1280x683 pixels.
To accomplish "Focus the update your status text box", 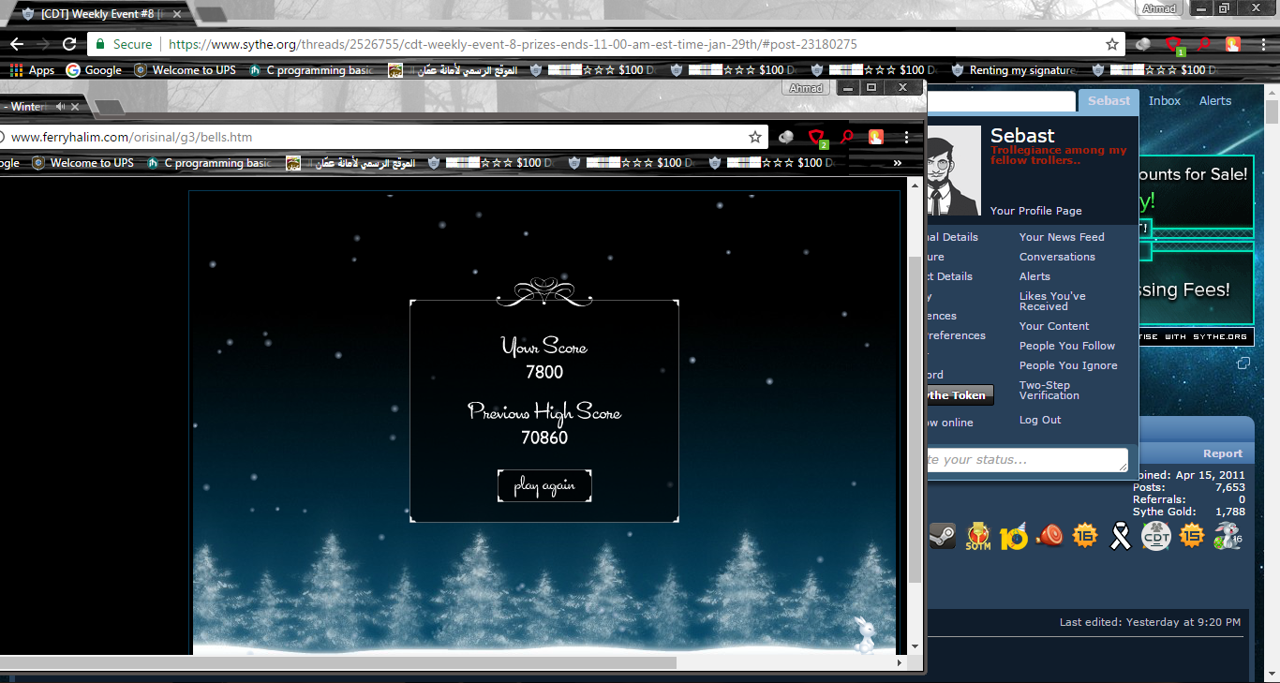I will tap(1027, 460).
